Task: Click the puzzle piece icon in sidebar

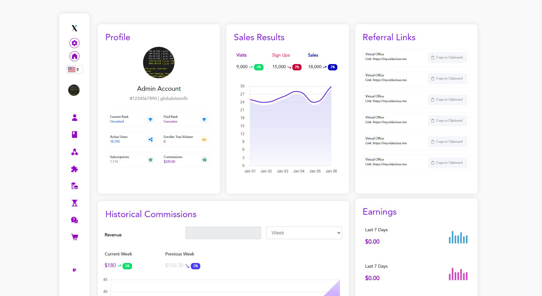Action: point(75,169)
